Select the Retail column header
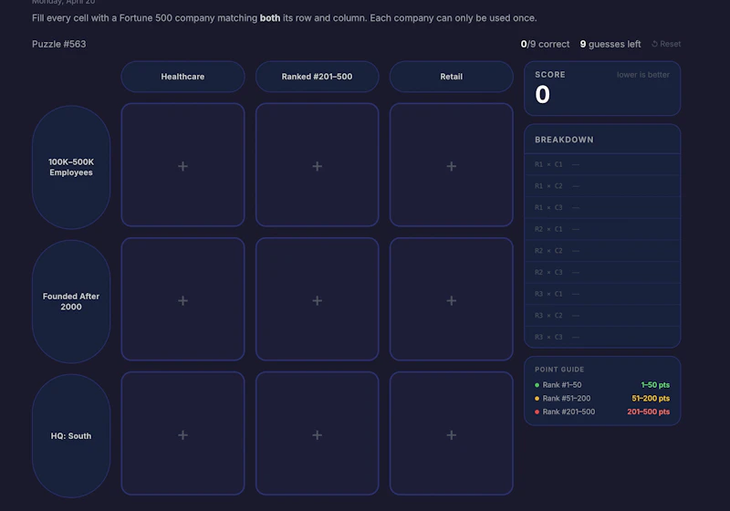 451,77
